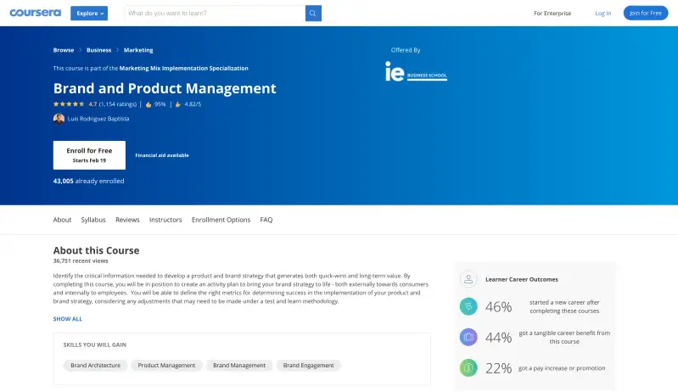Expand description with SHOW ALL

click(x=67, y=319)
